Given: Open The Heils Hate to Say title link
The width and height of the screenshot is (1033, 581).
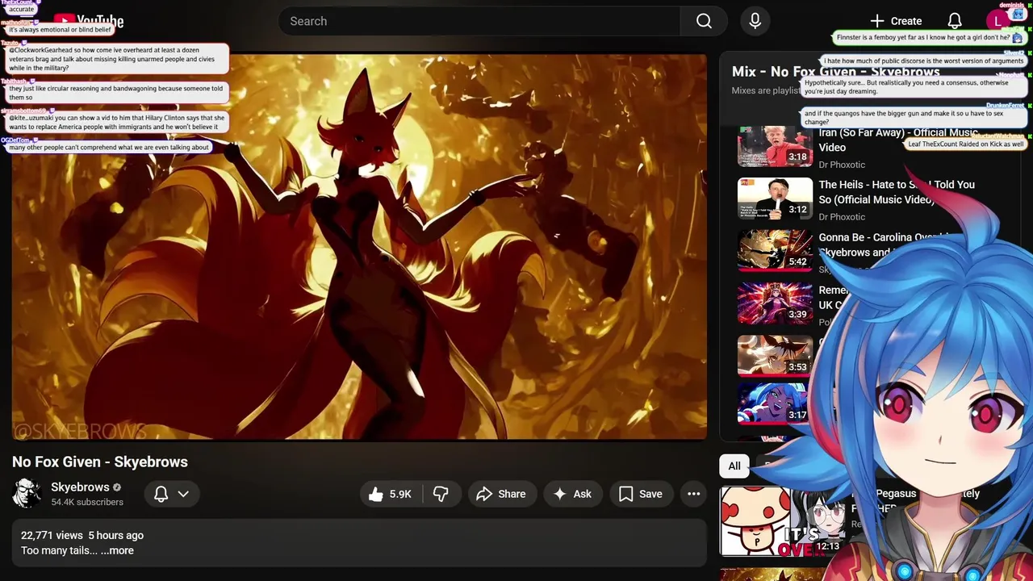Looking at the screenshot, I should point(897,192).
